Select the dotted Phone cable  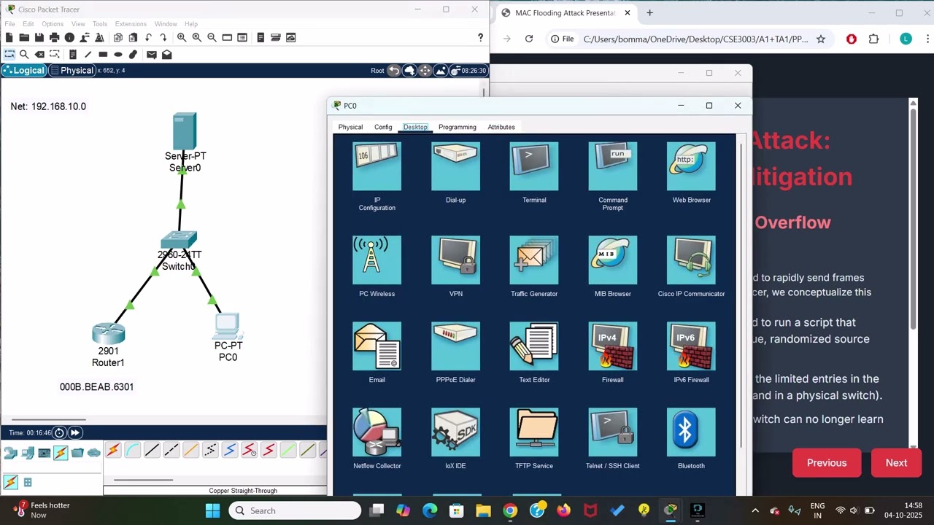[x=210, y=451]
